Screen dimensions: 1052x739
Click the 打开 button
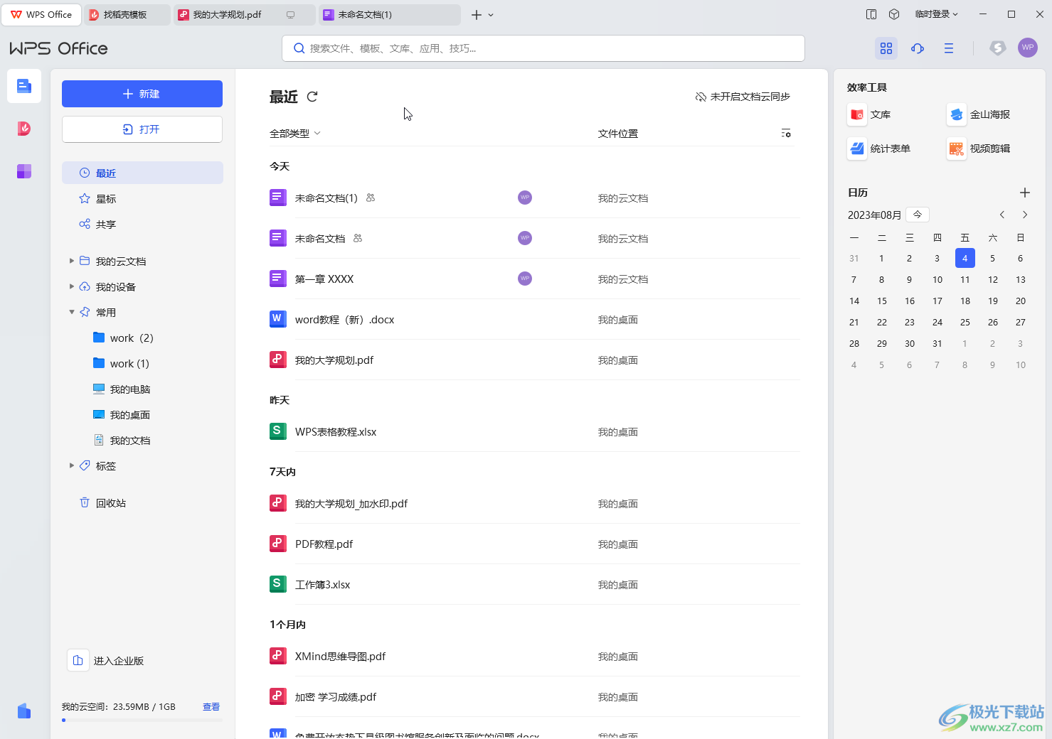click(x=142, y=129)
